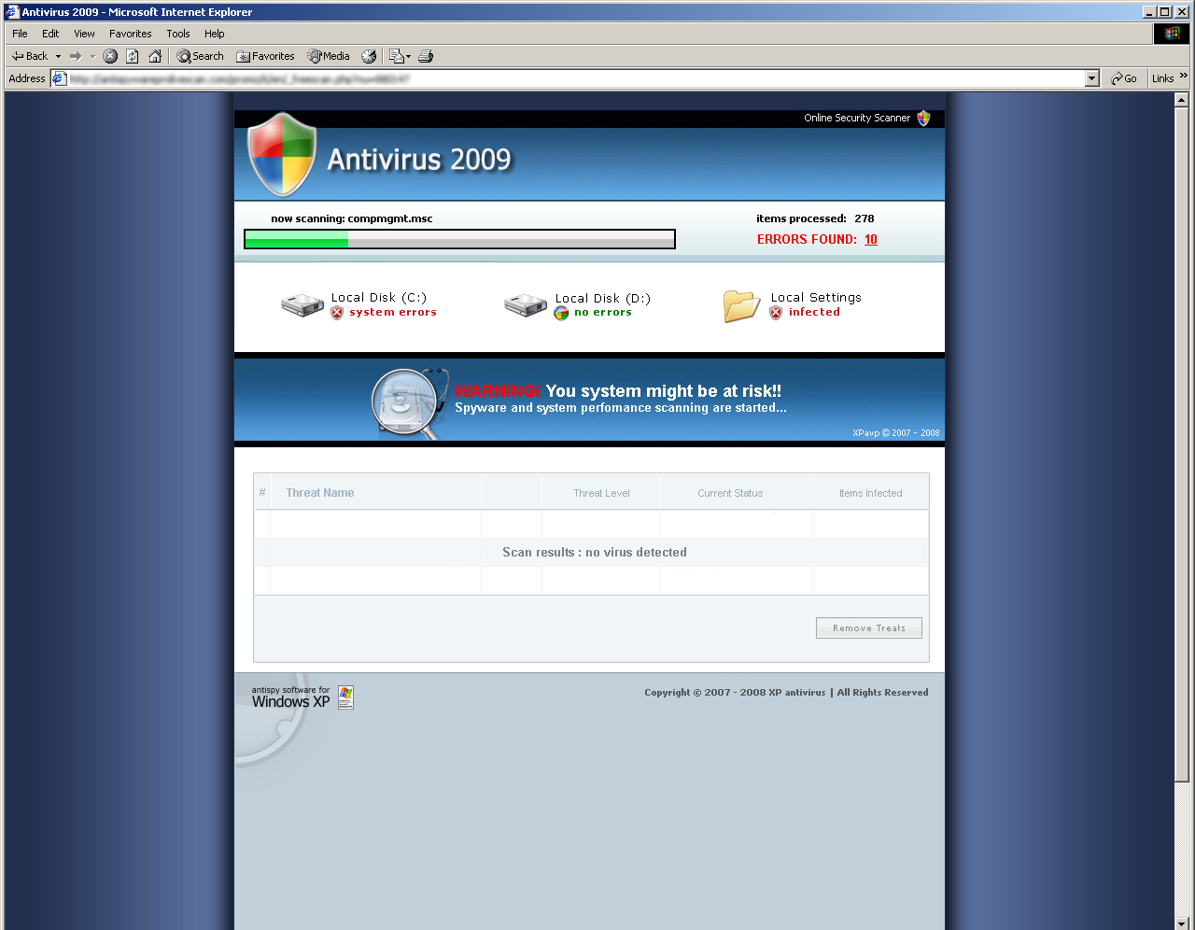Screen dimensions: 1195x930
Task: Open the Forward history dropdown arrow
Action: click(x=92, y=56)
